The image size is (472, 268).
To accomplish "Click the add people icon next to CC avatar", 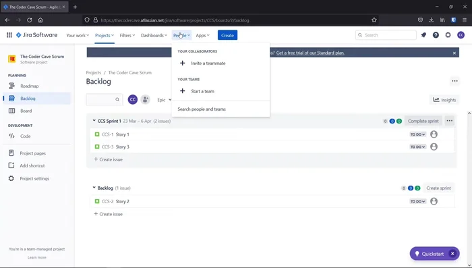I will [145, 99].
